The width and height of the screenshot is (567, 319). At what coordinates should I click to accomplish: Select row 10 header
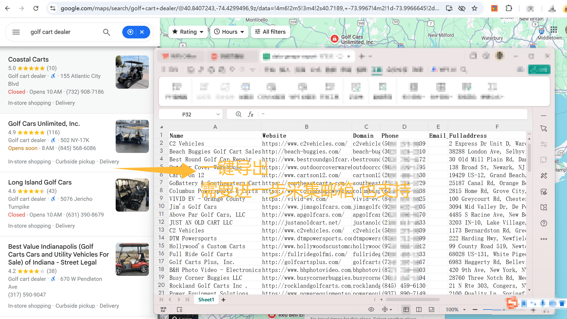tap(161, 206)
